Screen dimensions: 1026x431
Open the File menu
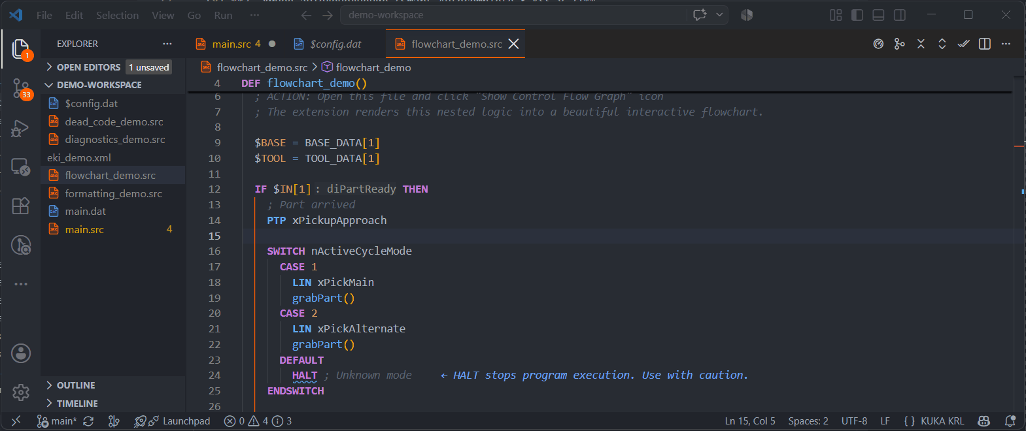click(44, 15)
